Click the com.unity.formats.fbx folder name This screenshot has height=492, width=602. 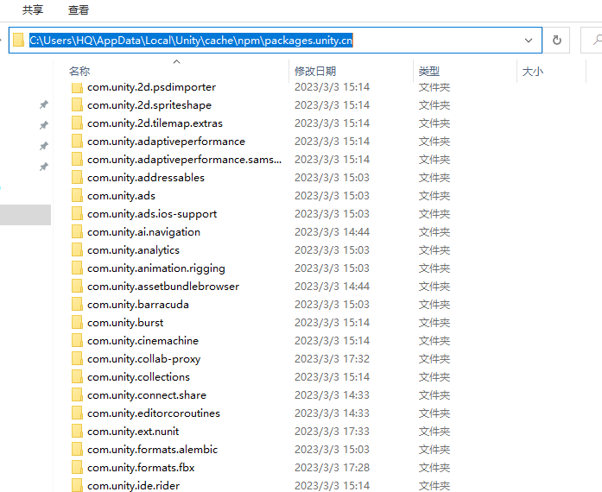141,468
